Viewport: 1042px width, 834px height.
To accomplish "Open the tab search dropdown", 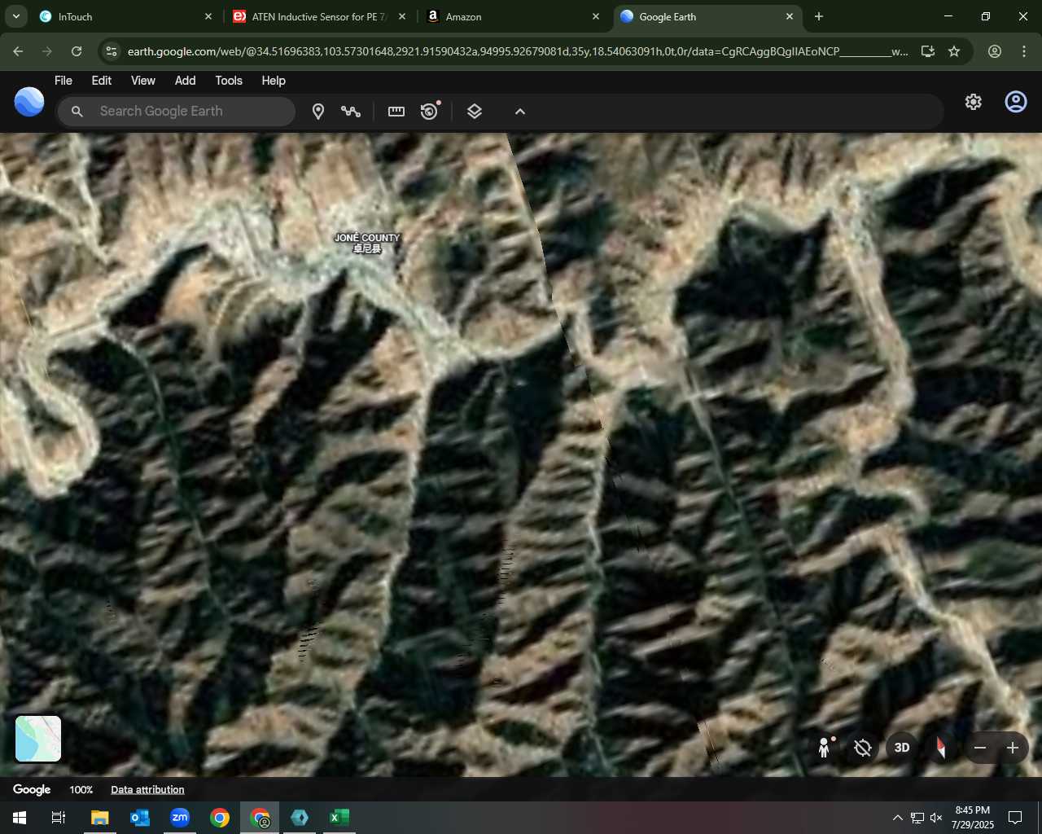I will (x=15, y=16).
